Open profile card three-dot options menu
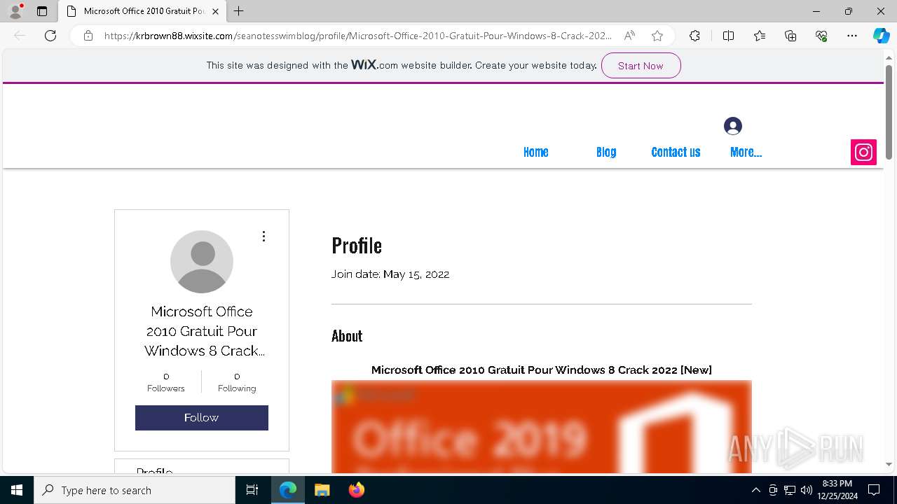The image size is (897, 504). [x=263, y=237]
